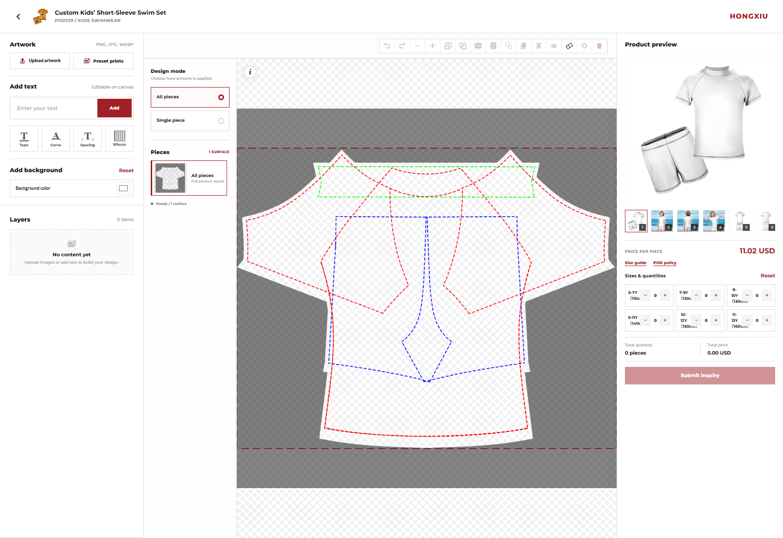Click the undo arrow in the toolbar
This screenshot has height=538, width=783.
tap(387, 46)
